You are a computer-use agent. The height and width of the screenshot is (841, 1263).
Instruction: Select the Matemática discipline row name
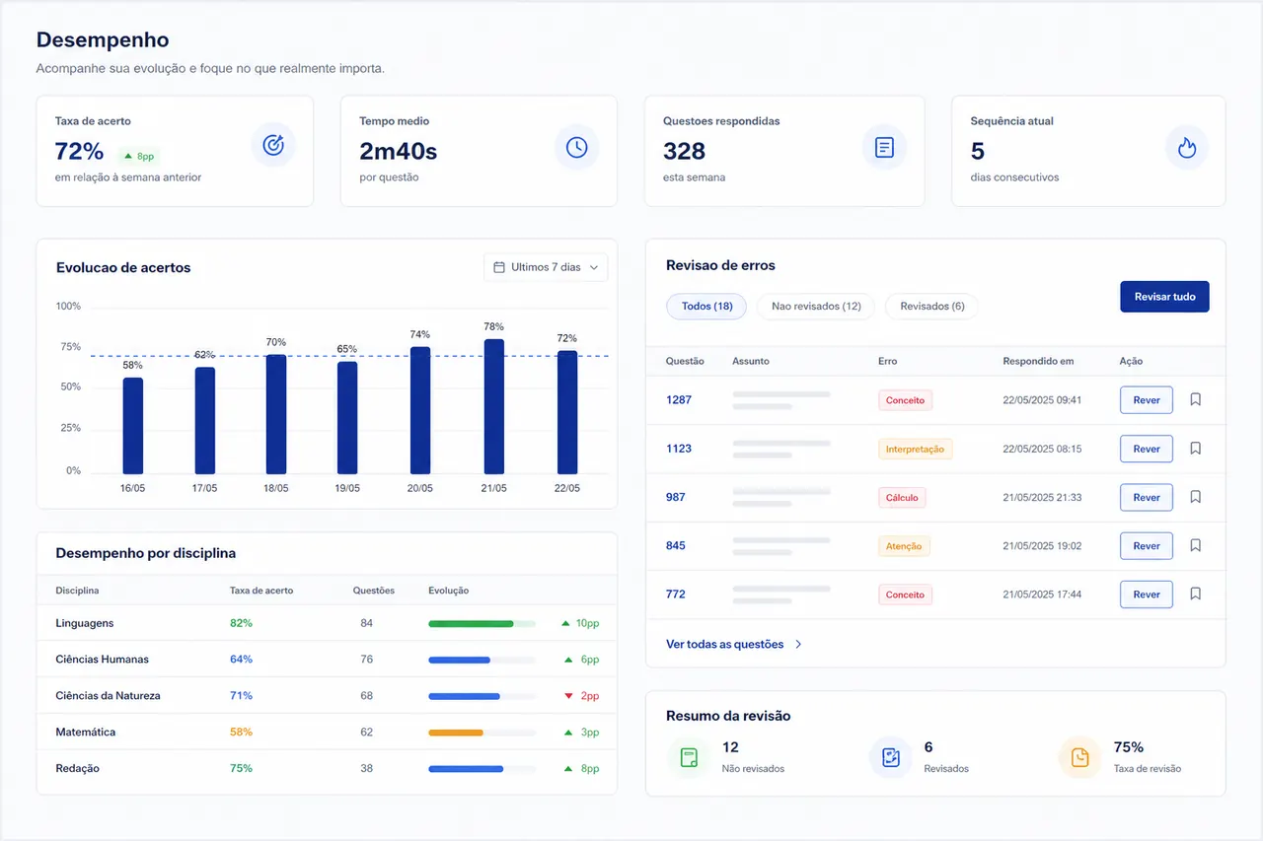(86, 733)
